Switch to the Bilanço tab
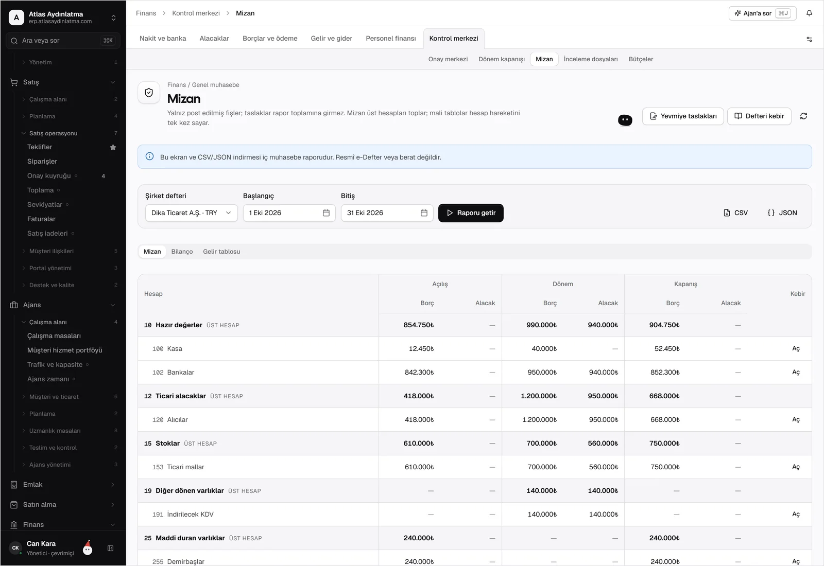Screen dimensions: 824x566 (182, 252)
